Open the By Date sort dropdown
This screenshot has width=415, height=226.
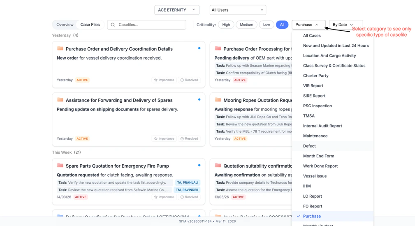tap(345, 25)
